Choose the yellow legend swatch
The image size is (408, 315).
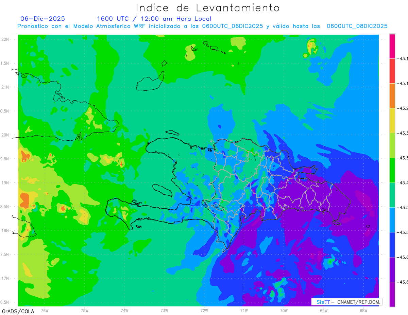tap(392, 121)
